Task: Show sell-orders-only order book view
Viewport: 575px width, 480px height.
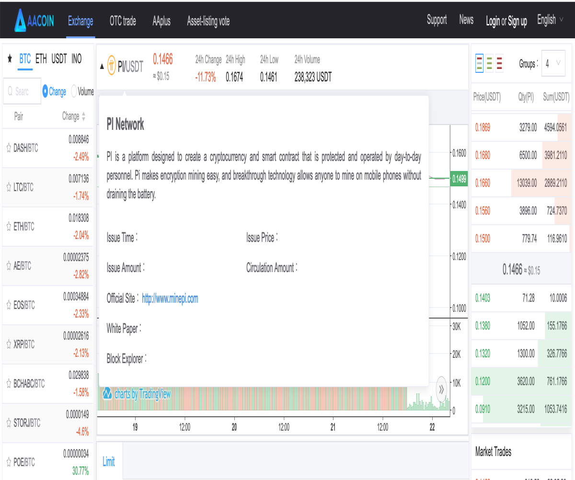Action: click(x=499, y=63)
